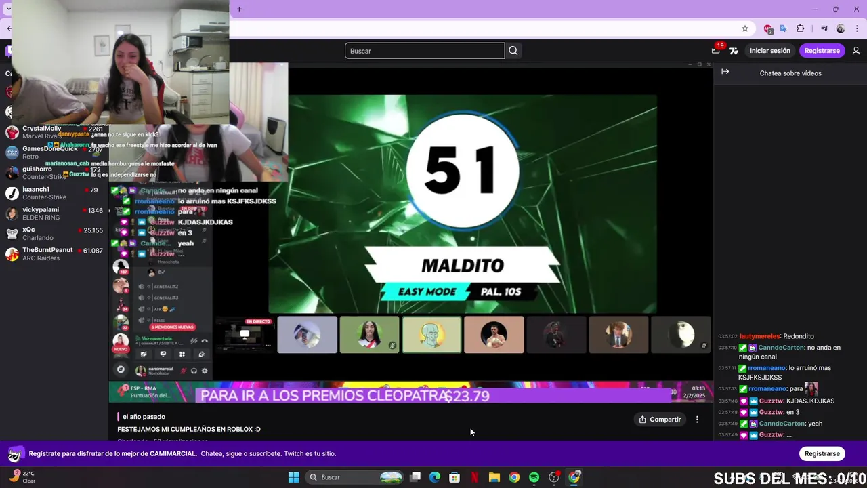Click video title 'FESTEJAMOS MI CUMPLEAÑOS EN ROBLOX :D'

(189, 429)
